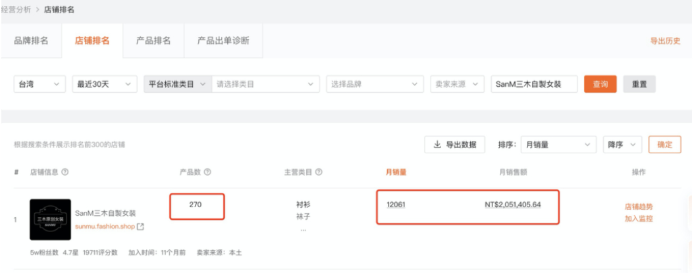Switch to the 品牌排名 tab

click(31, 41)
